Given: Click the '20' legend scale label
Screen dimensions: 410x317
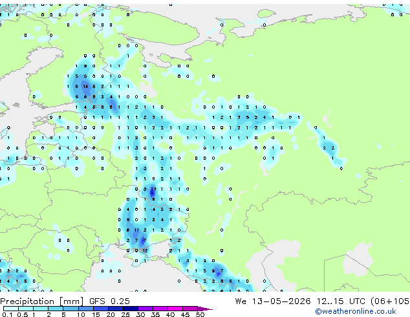Looking at the screenshot, I should [111, 314].
